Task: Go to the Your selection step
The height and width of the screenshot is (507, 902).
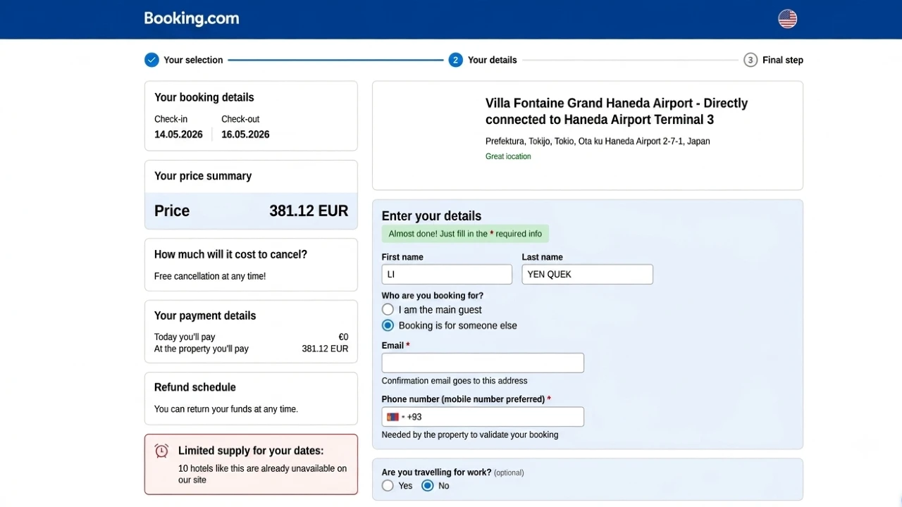Action: [x=193, y=60]
